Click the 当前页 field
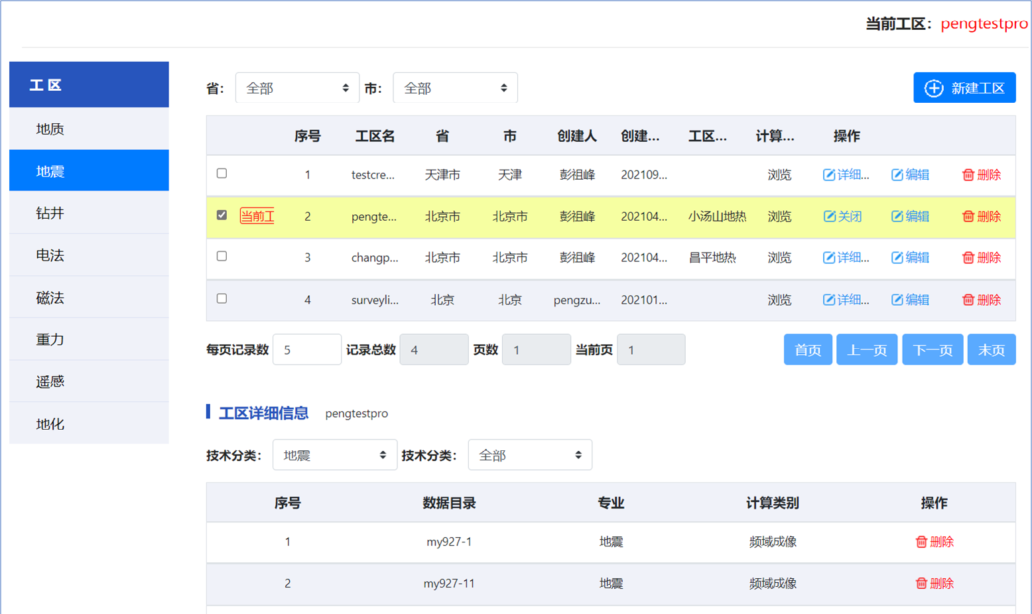This screenshot has height=614, width=1032. tap(651, 349)
